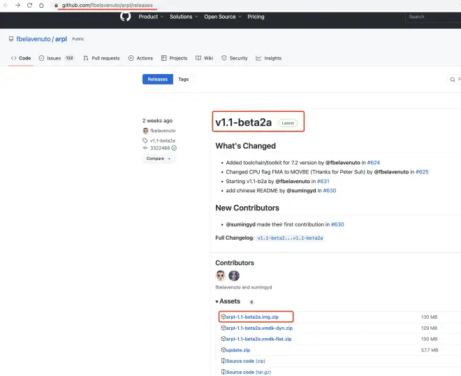Click the Latest release badge
The height and width of the screenshot is (376, 461).
[288, 123]
